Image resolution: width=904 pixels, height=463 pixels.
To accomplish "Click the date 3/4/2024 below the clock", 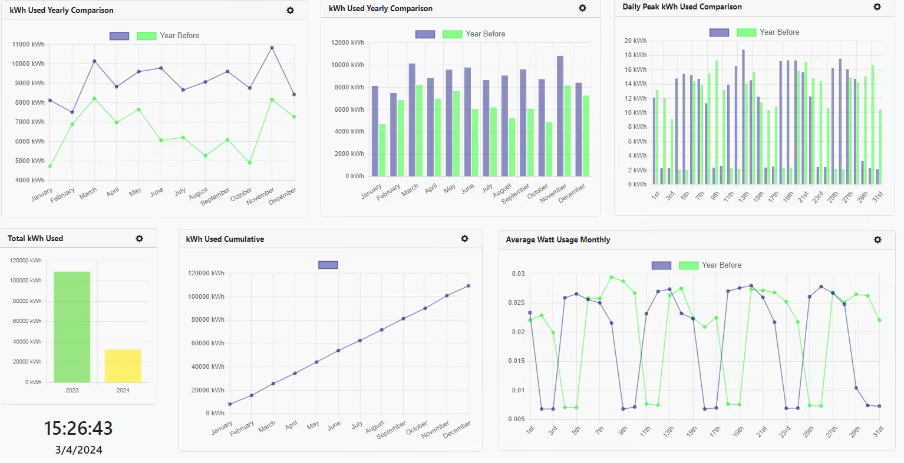I will (x=78, y=449).
